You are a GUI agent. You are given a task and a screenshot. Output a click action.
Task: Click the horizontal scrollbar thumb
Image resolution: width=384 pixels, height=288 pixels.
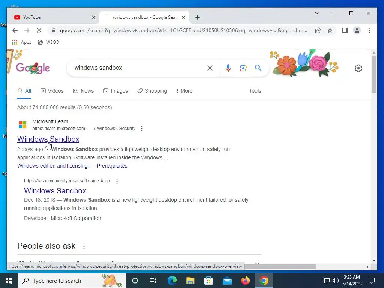tap(280, 267)
